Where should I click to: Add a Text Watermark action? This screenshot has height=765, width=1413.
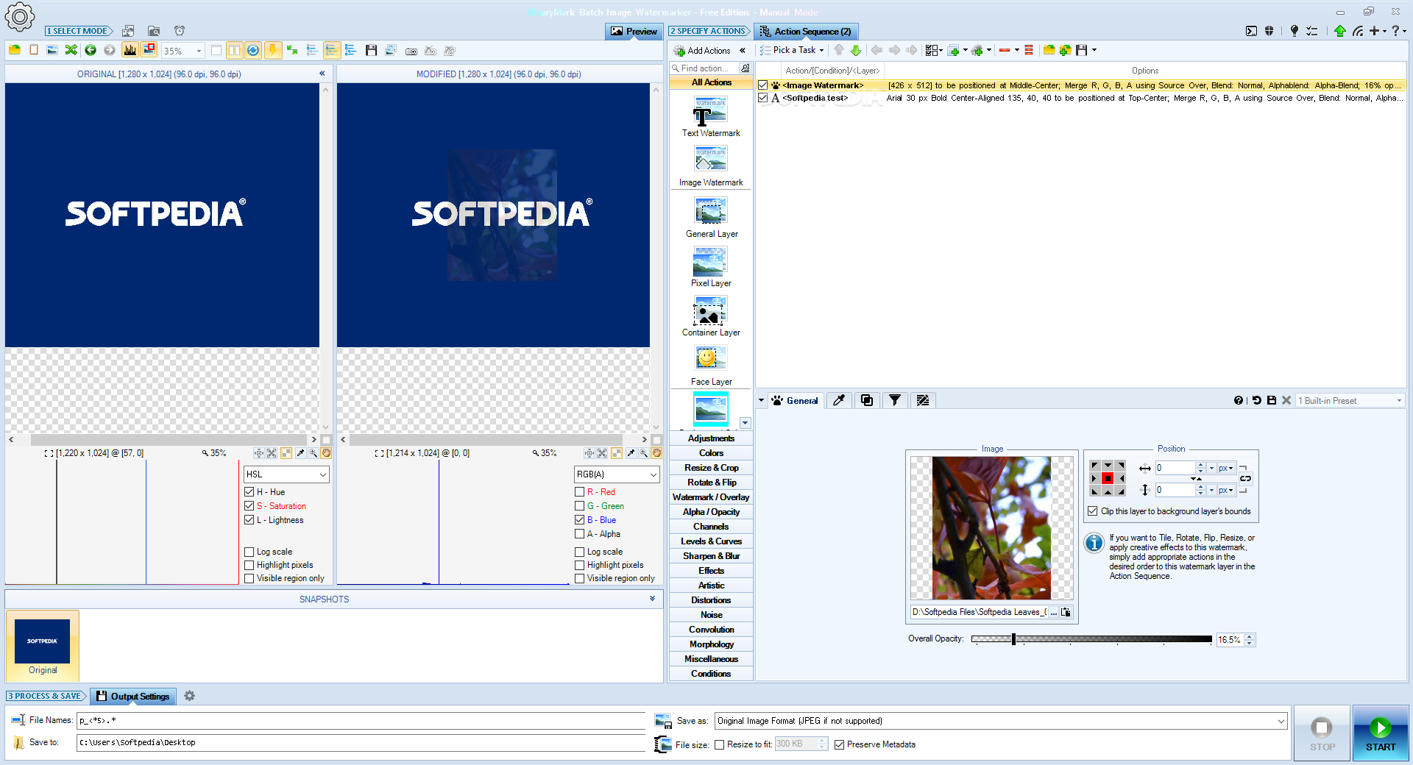pyautogui.click(x=711, y=117)
